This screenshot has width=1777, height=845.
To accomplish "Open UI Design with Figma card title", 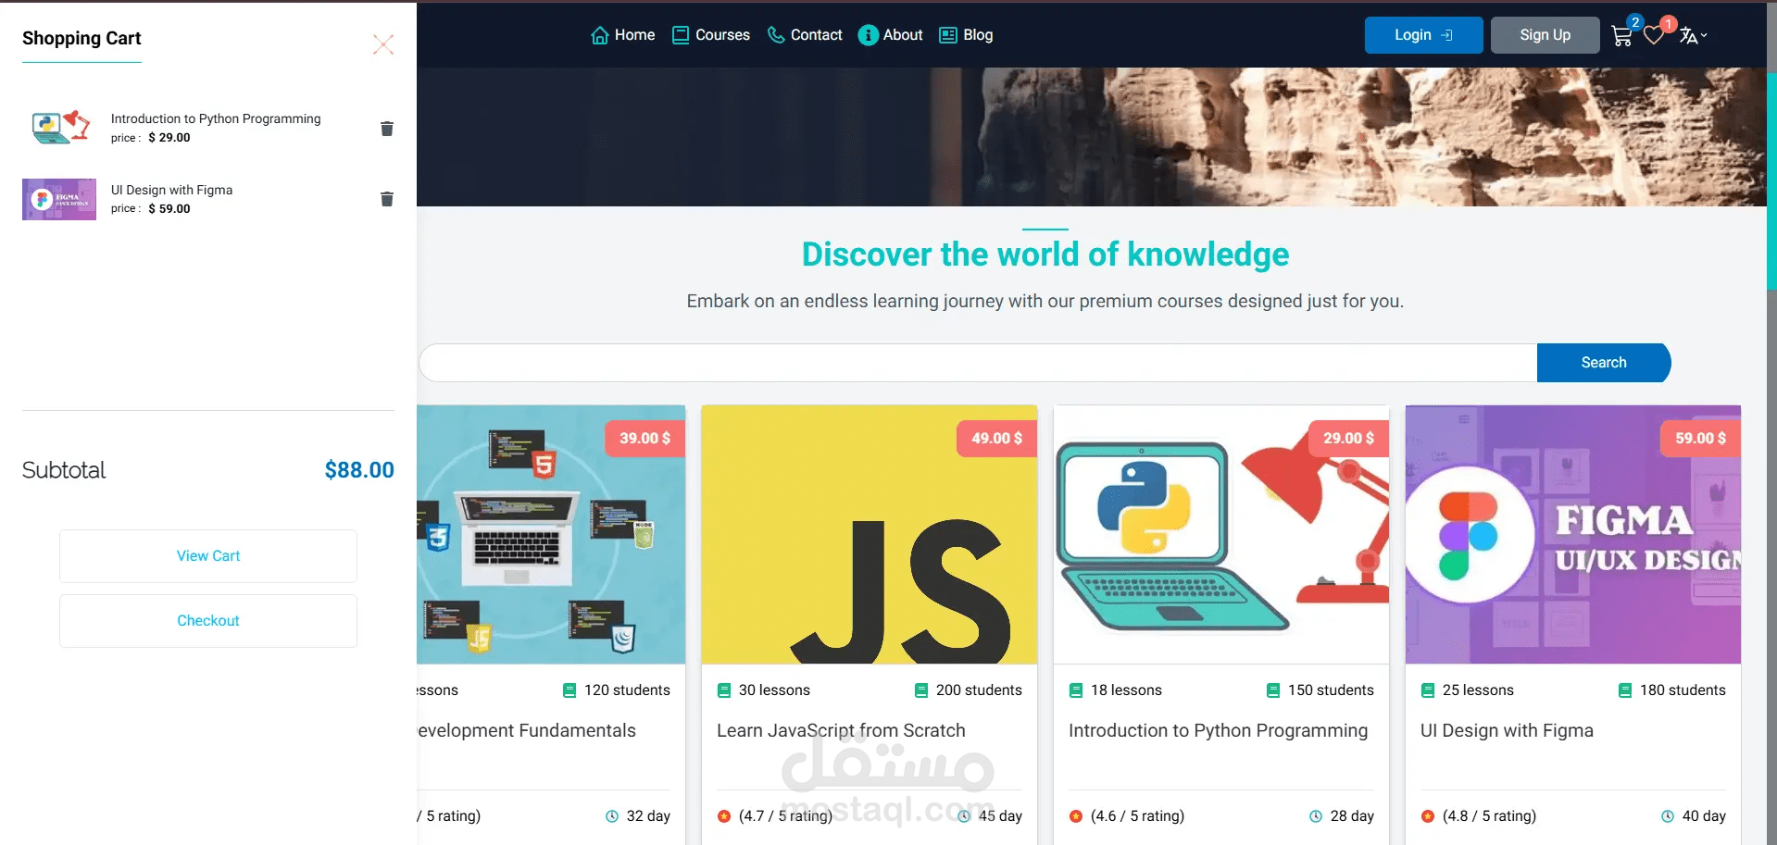I will click(x=1507, y=731).
